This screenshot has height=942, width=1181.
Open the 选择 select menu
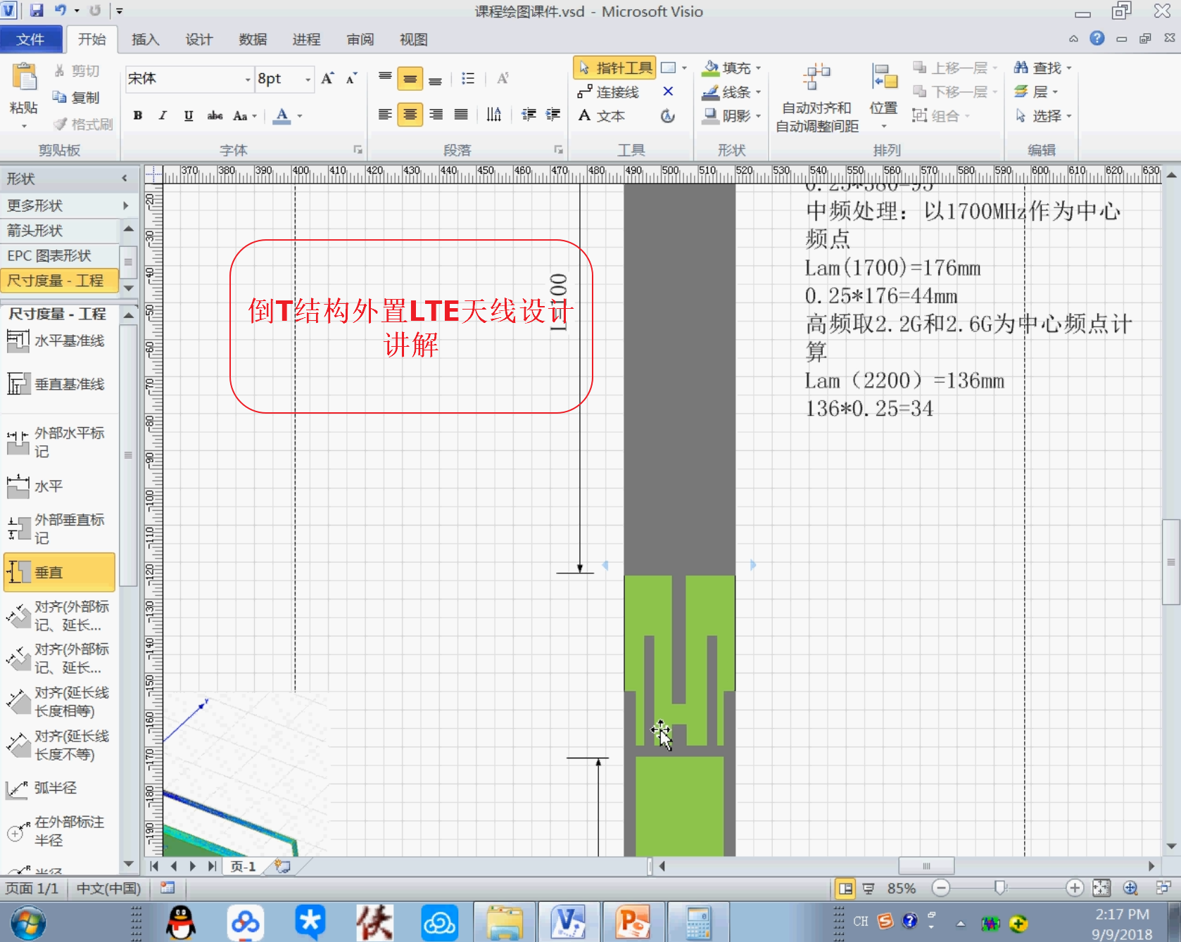click(1042, 115)
